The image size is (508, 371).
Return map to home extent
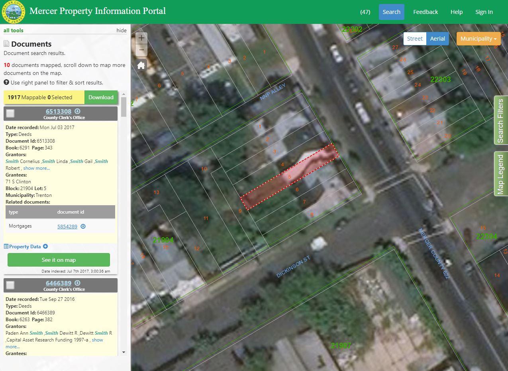tap(141, 65)
